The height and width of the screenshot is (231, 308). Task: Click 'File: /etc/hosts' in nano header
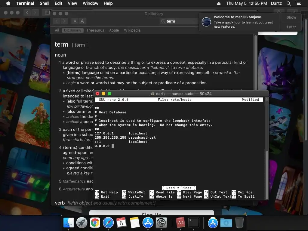point(175,100)
